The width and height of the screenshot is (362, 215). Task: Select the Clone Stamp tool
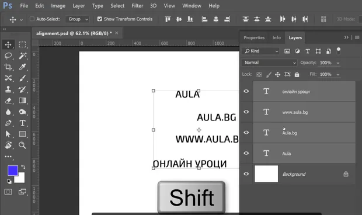8,89
